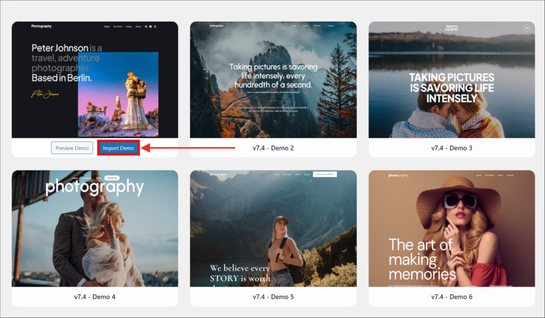Click the Import Demo button
545x318 pixels.
[x=118, y=148]
